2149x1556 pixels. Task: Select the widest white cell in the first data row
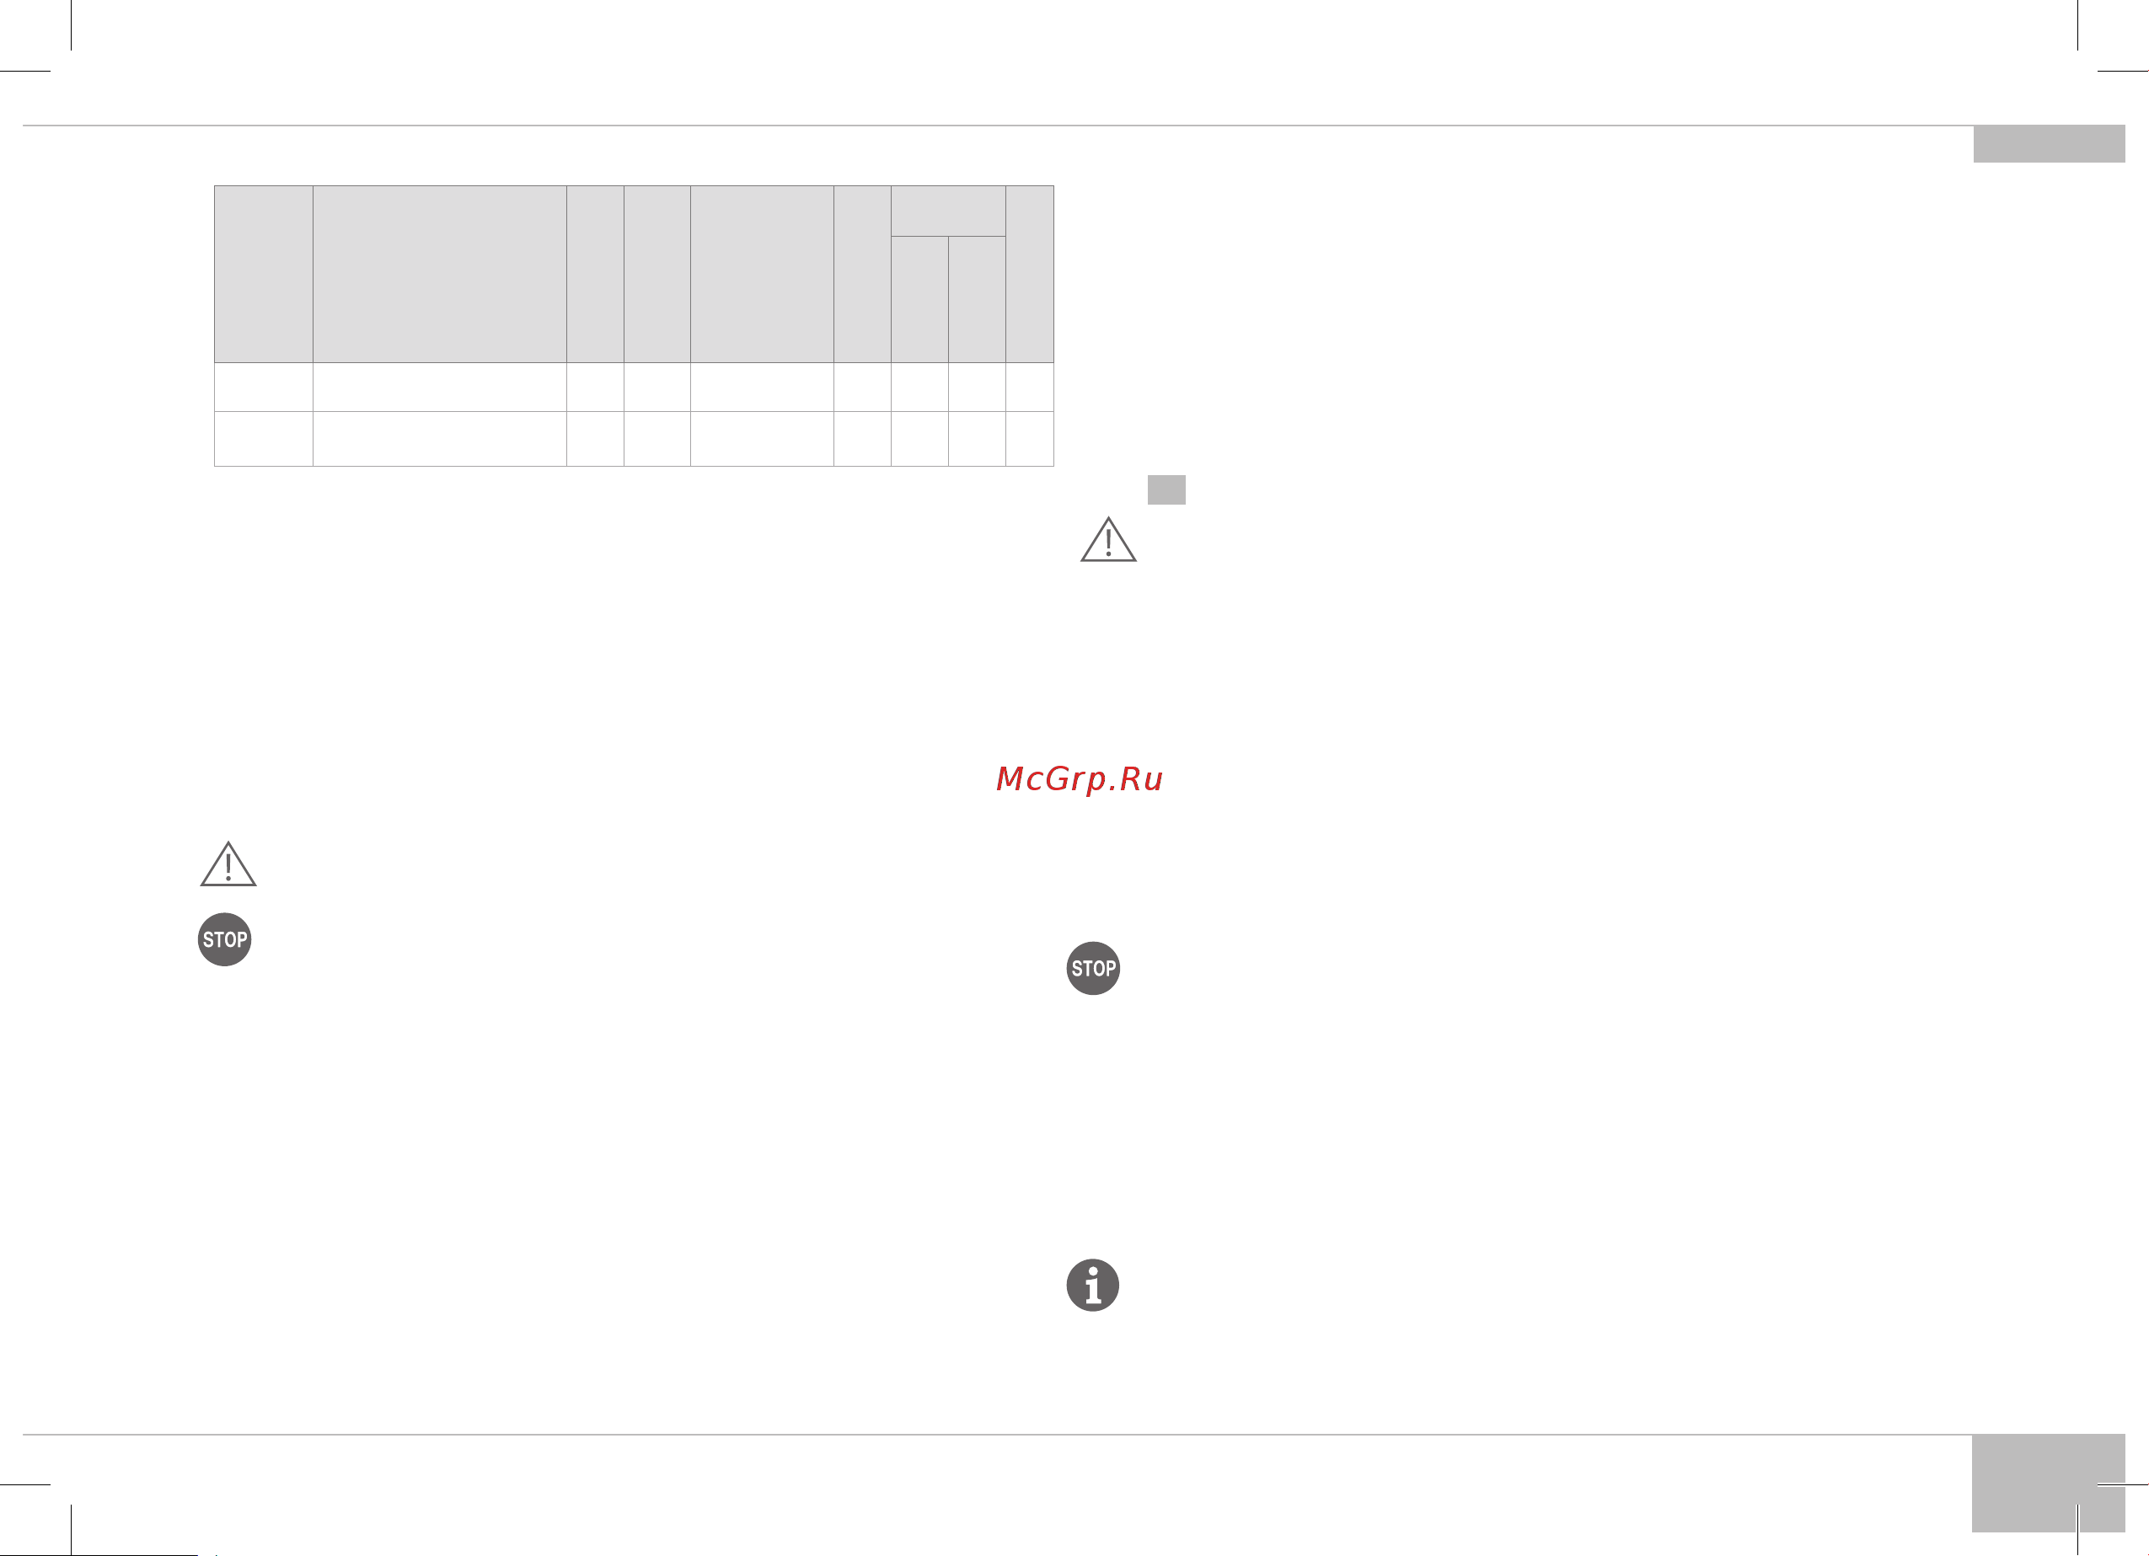tap(440, 388)
